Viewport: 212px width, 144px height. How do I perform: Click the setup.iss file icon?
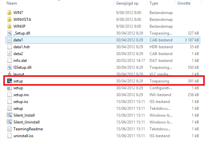[x=9, y=102]
